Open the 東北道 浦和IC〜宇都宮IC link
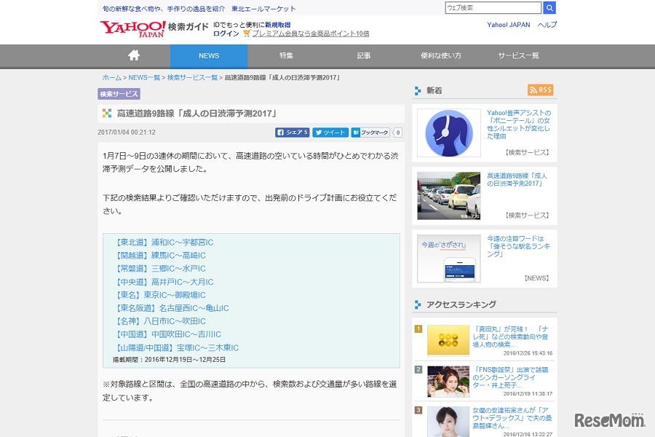 point(164,243)
